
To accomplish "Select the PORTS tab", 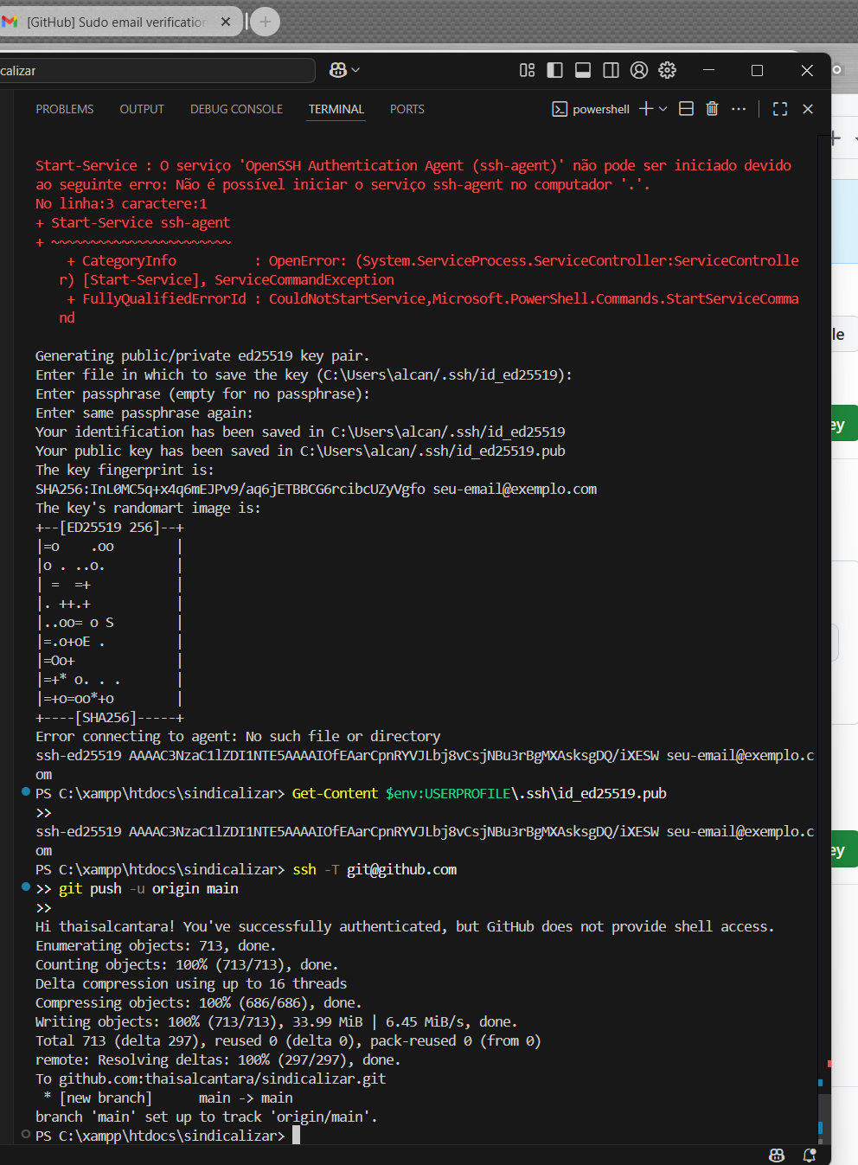I will tap(407, 109).
